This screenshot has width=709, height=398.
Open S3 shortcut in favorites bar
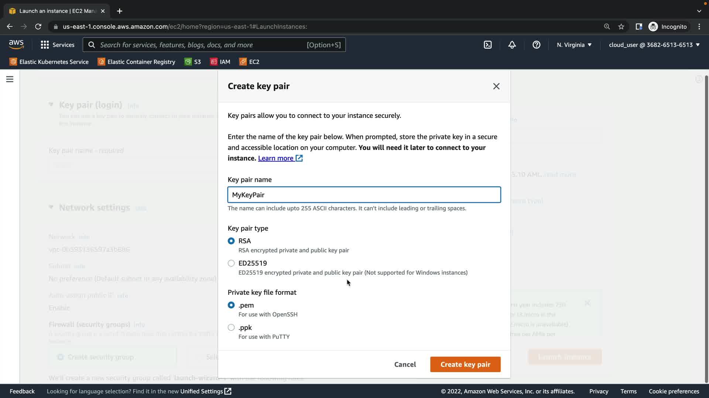[x=193, y=62]
